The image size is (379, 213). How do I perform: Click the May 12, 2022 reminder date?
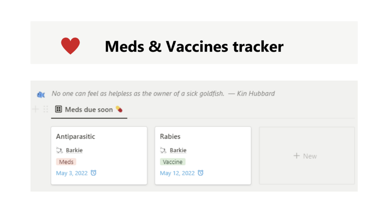[x=177, y=173]
